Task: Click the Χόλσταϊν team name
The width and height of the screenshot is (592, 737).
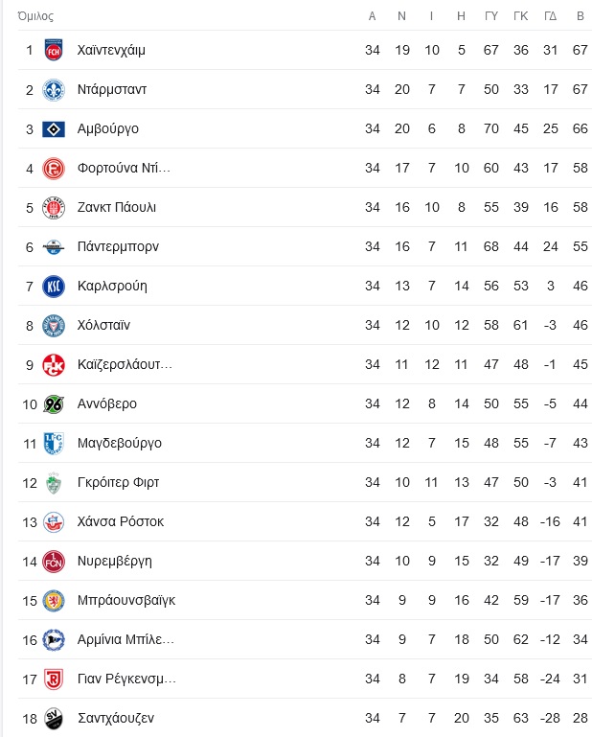Action: click(103, 325)
